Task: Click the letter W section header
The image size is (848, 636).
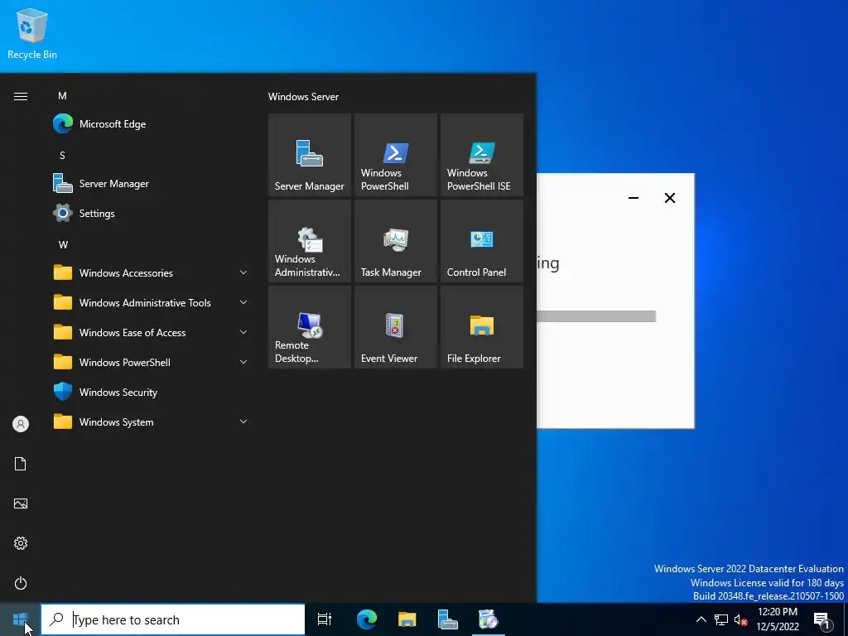Action: (x=63, y=244)
